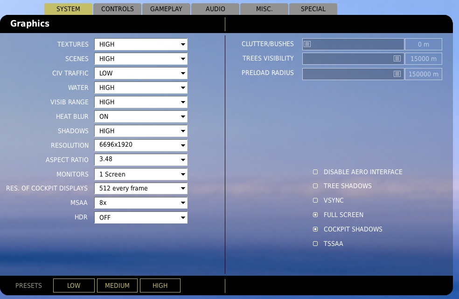Viewport: 459px width, 299px height.
Task: Open the CONTROLS tab
Action: point(118,9)
